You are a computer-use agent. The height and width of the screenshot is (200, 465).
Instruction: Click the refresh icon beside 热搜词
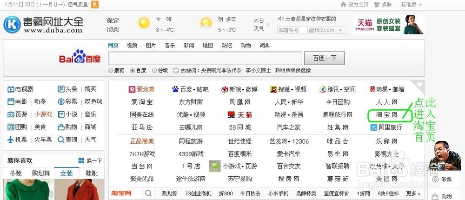[176, 71]
